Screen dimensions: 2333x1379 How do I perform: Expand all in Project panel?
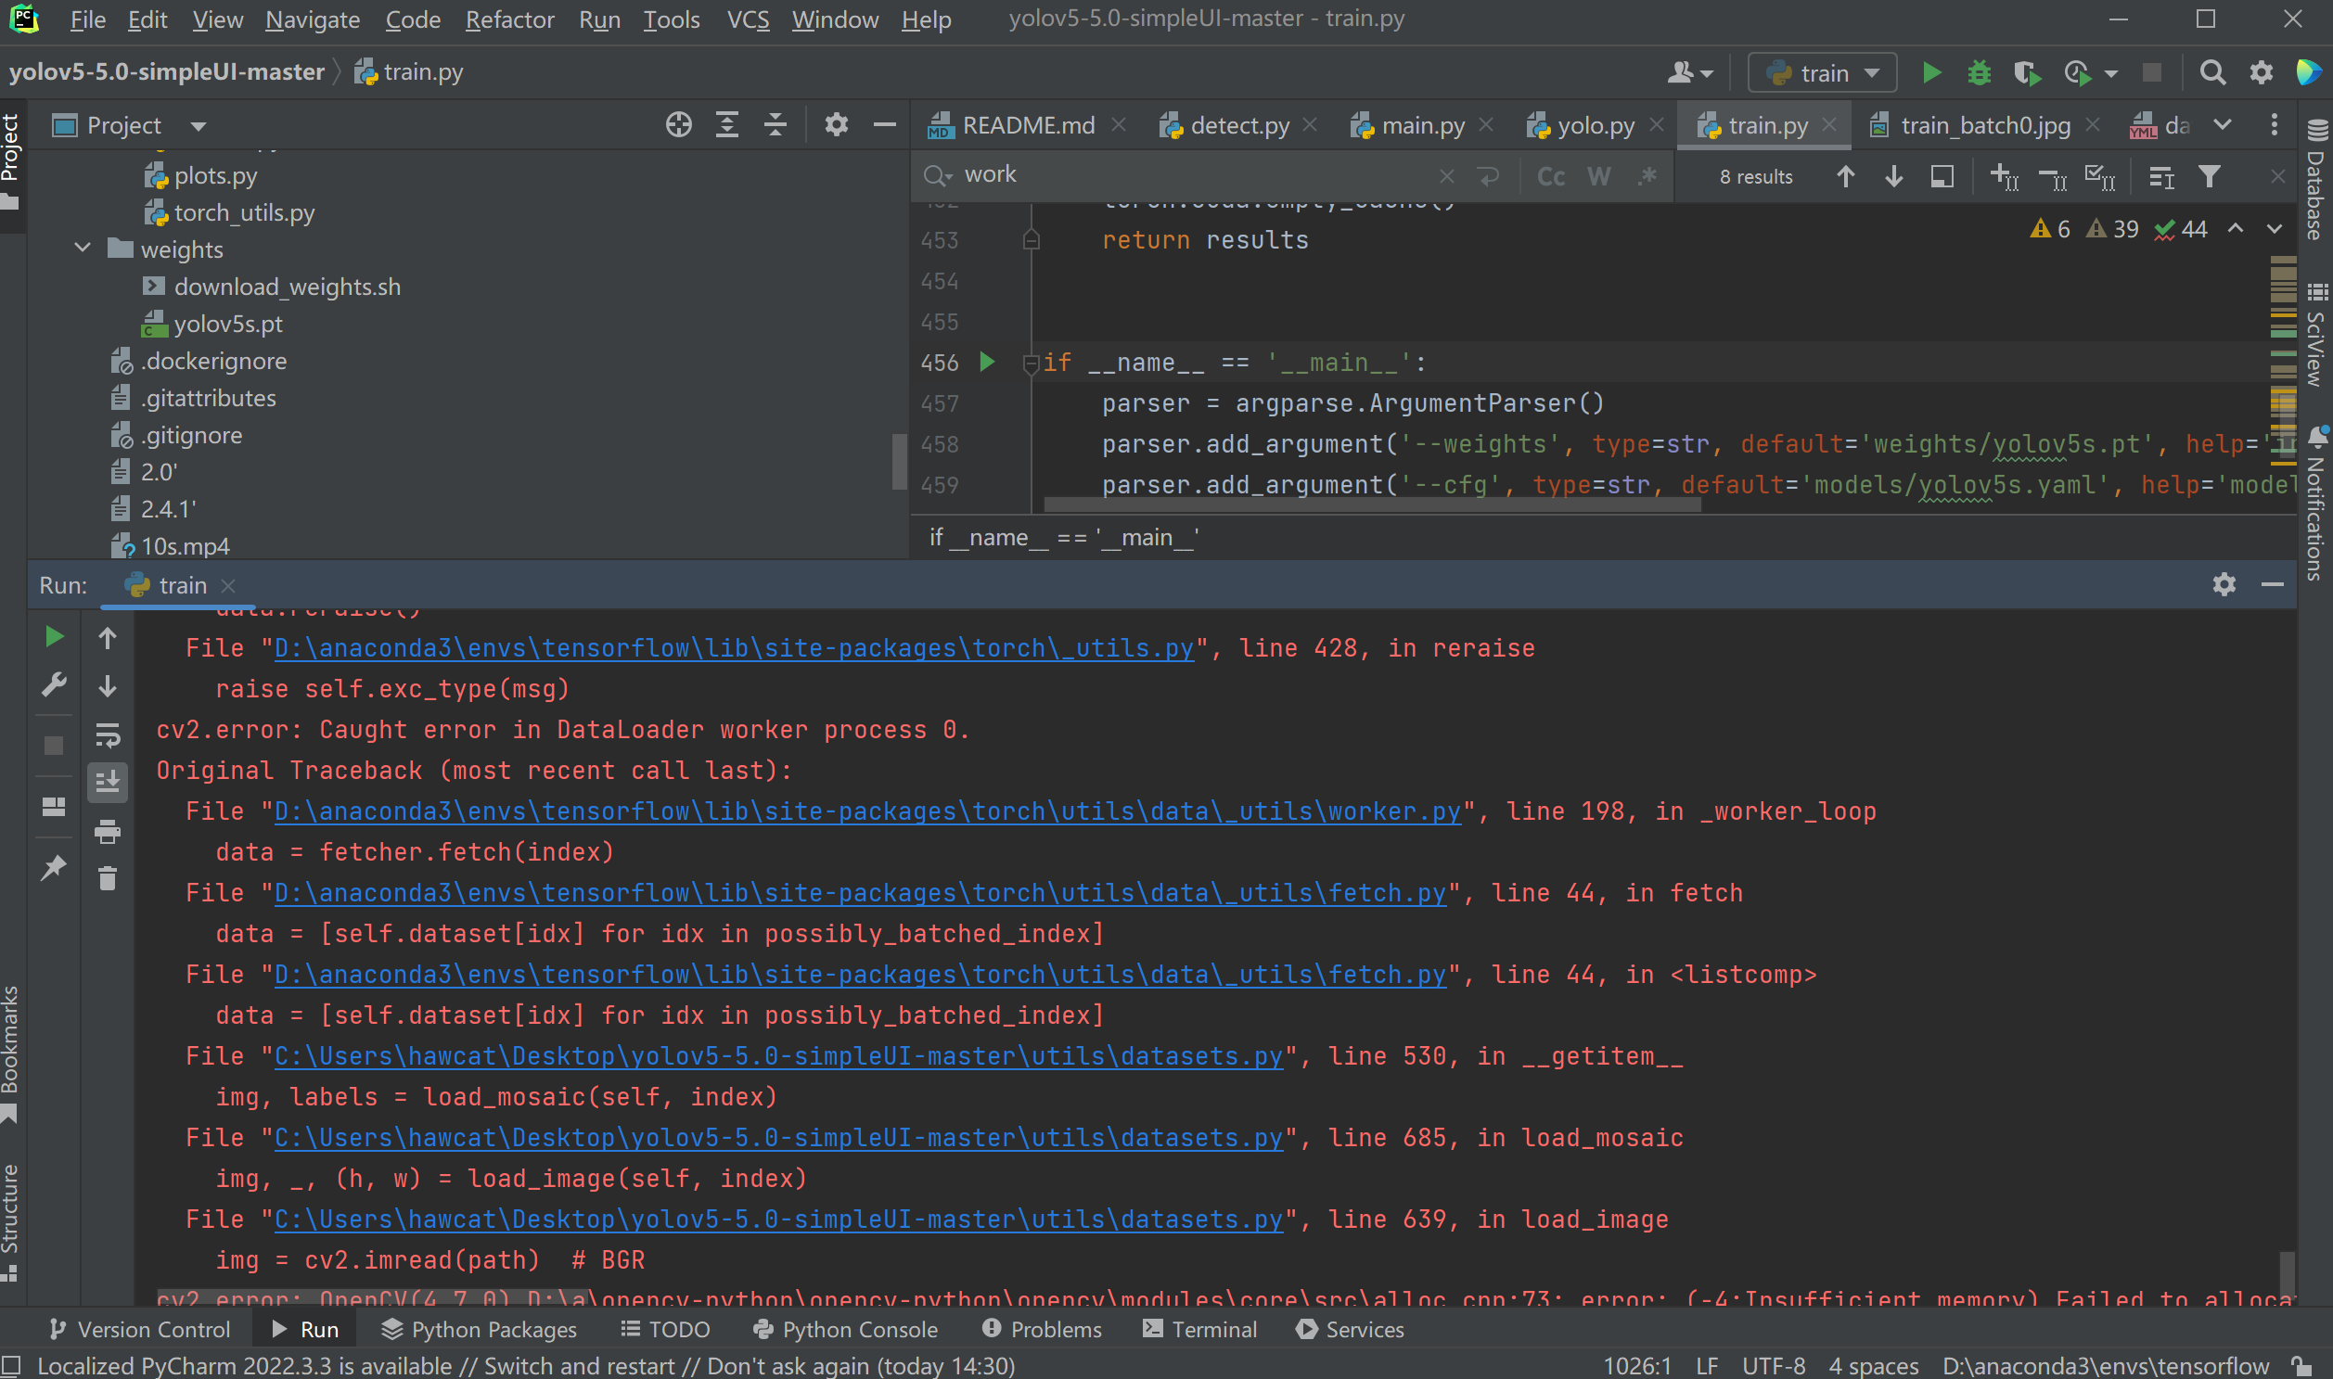(727, 124)
